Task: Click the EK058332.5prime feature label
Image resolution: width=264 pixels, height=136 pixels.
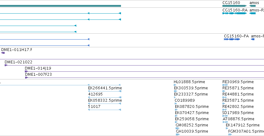Action: click(x=105, y=100)
